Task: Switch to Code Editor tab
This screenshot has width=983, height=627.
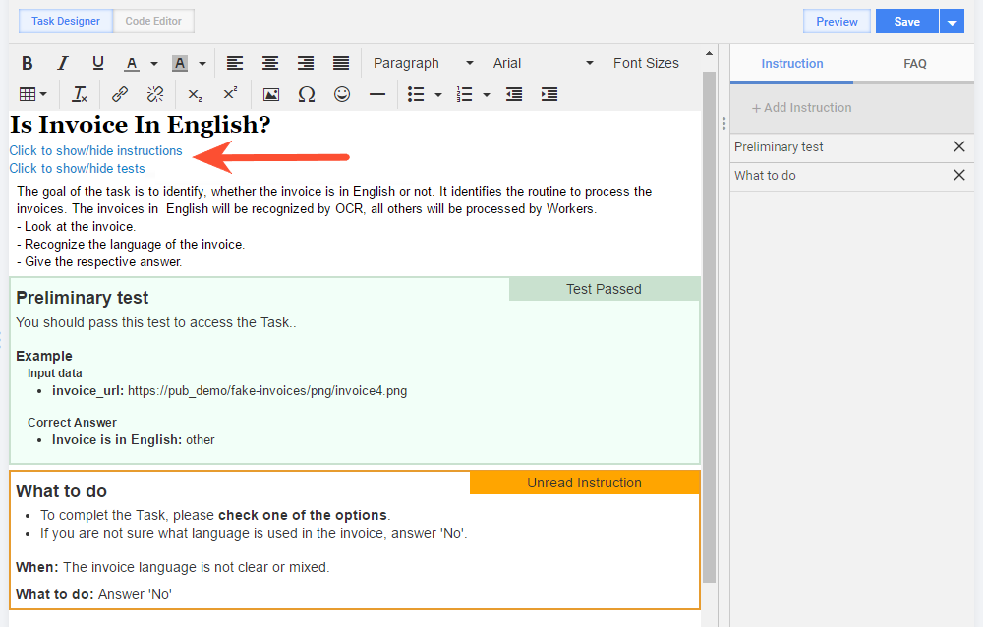Action: pos(153,21)
